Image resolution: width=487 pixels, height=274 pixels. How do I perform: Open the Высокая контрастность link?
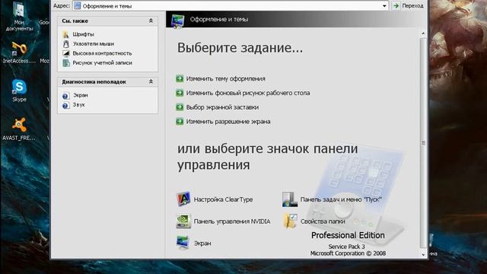[x=102, y=53]
